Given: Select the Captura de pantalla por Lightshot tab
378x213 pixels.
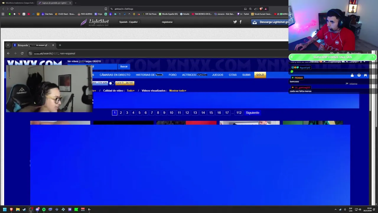Looking at the screenshot, I should pyautogui.click(x=55, y=3).
